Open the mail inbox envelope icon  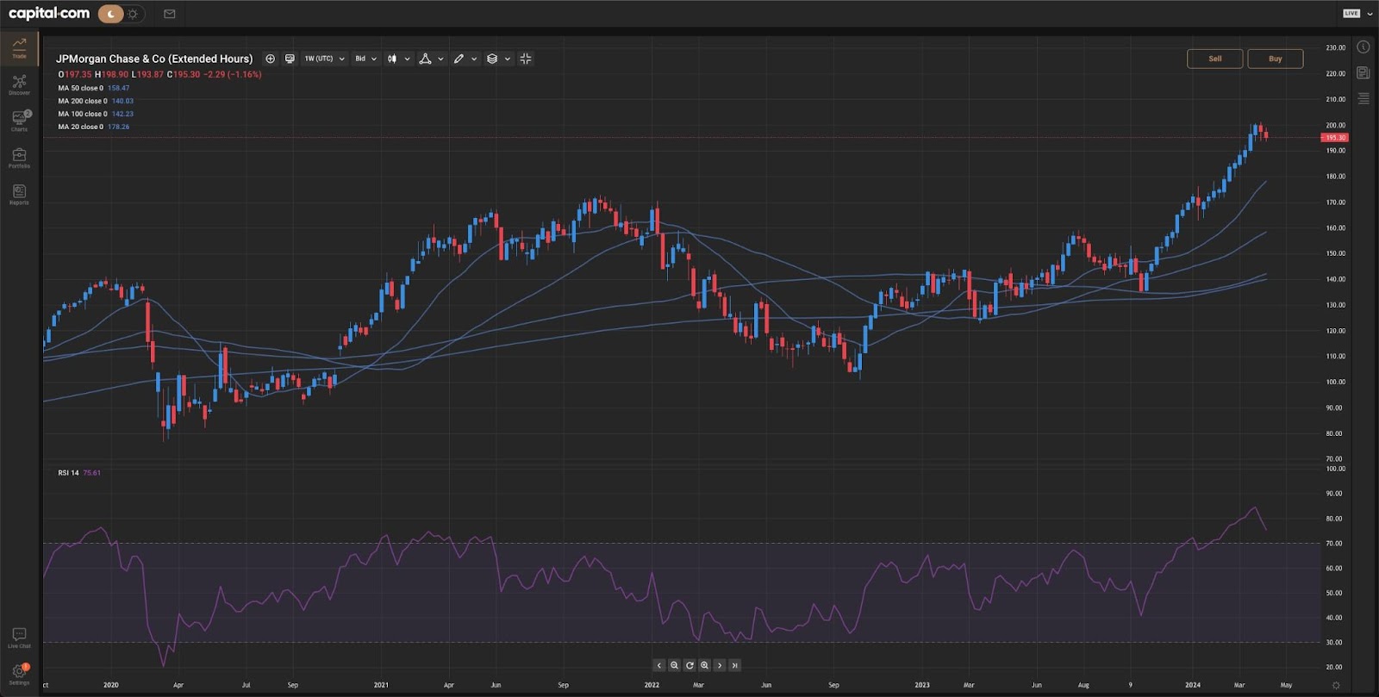pyautogui.click(x=169, y=14)
